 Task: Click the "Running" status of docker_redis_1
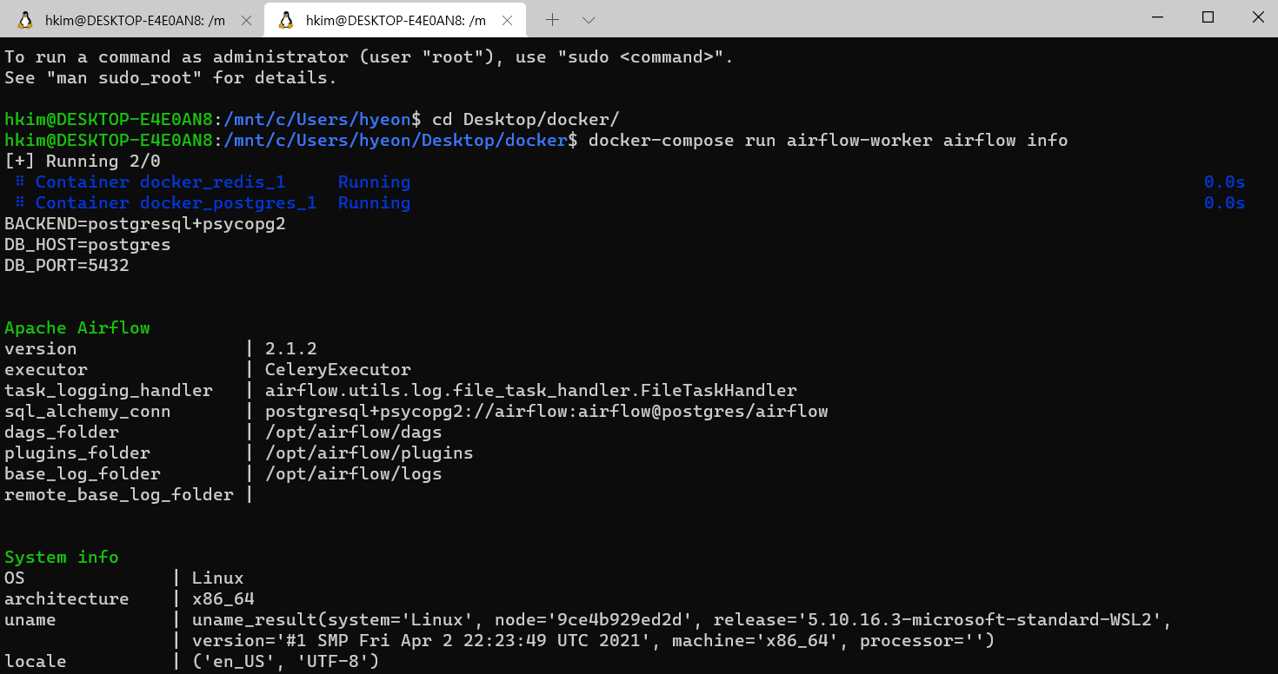coord(374,182)
